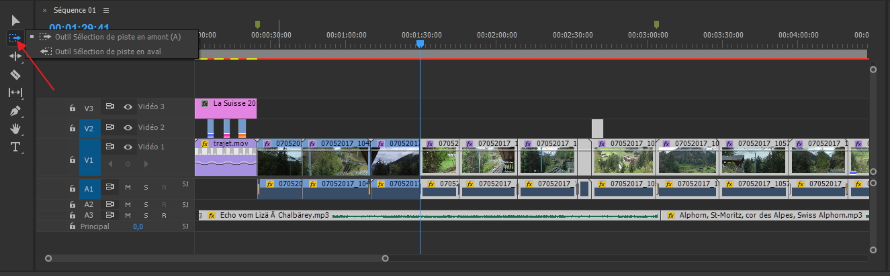The image size is (890, 276).
Task: Solo audio track A2
Action: (146, 205)
